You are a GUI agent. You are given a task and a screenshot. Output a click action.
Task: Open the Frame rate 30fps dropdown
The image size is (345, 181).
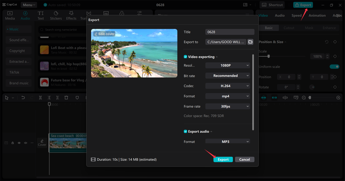228,106
